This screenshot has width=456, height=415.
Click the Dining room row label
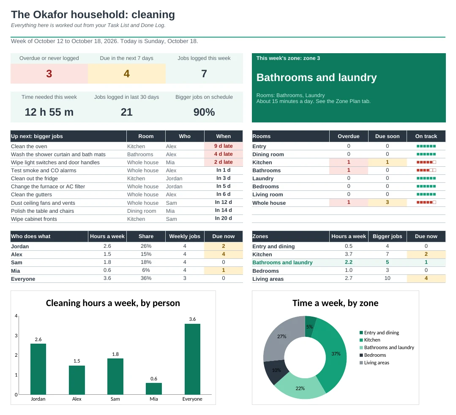point(268,155)
